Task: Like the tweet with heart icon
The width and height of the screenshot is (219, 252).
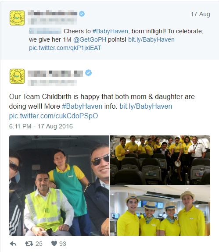Action: pos(54,244)
